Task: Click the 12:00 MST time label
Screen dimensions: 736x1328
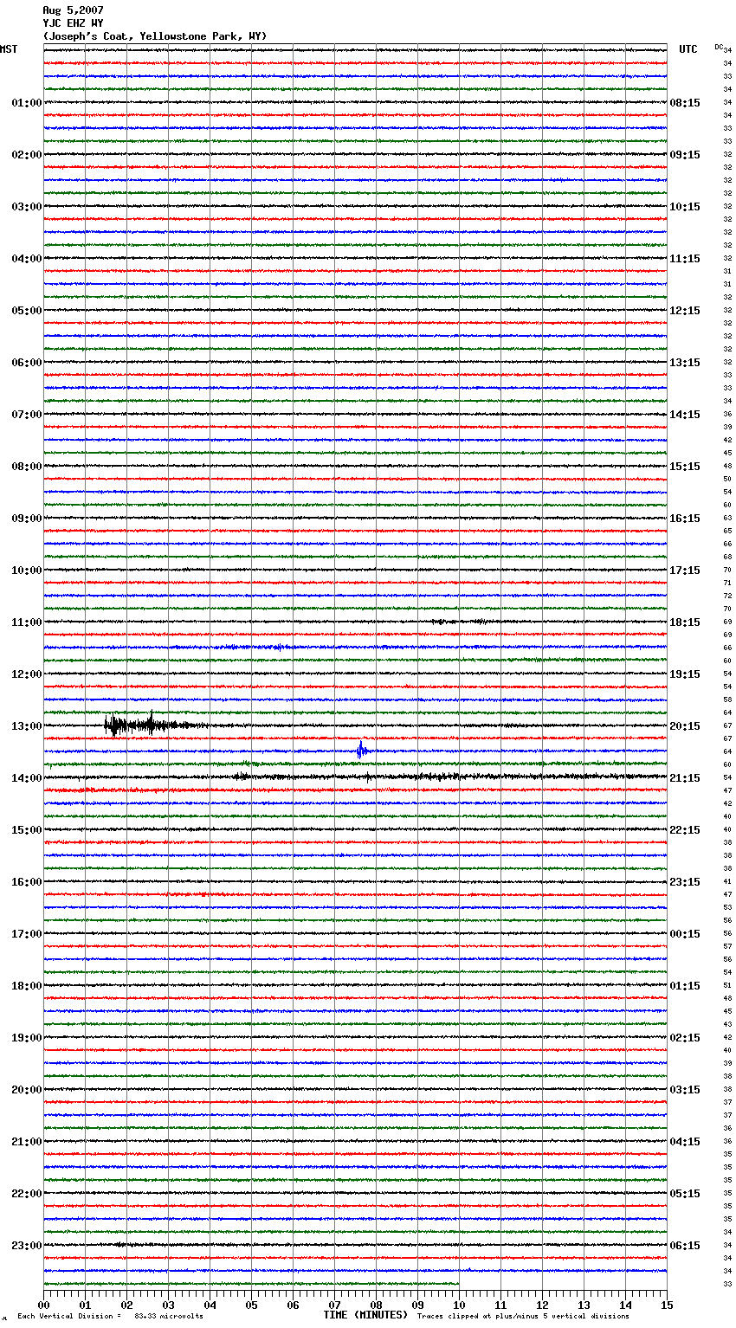Action: (27, 674)
